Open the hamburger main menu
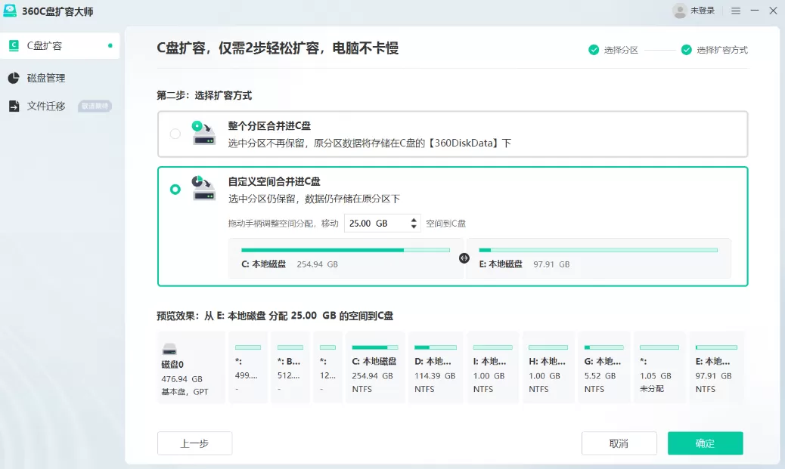 point(735,11)
